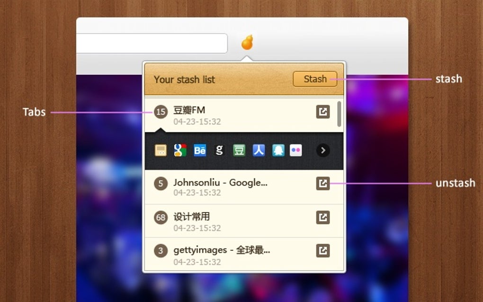Open the Renren 人 icon
The height and width of the screenshot is (302, 483).
[x=258, y=150]
